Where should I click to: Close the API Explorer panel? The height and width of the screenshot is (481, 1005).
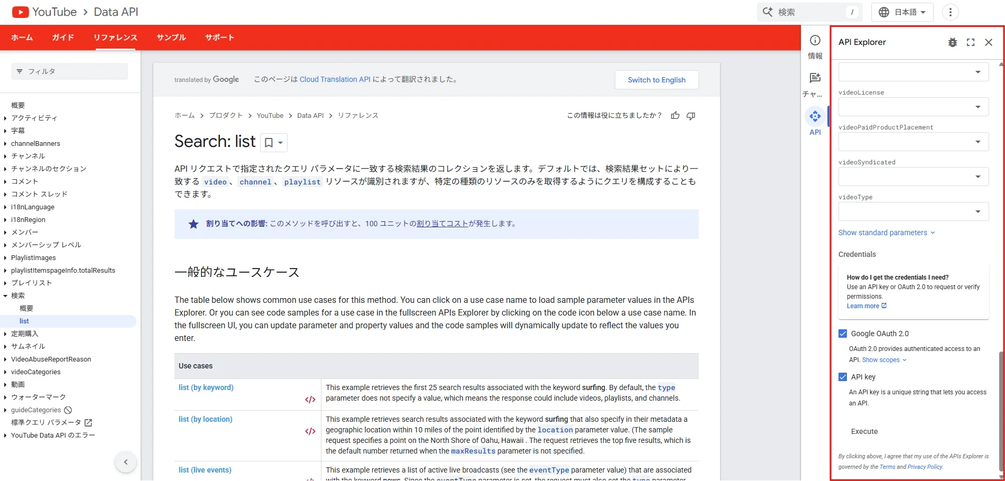pyautogui.click(x=989, y=42)
